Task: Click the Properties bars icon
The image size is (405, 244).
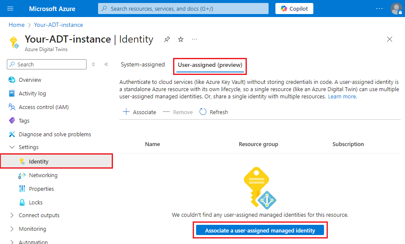Action: pos(22,189)
